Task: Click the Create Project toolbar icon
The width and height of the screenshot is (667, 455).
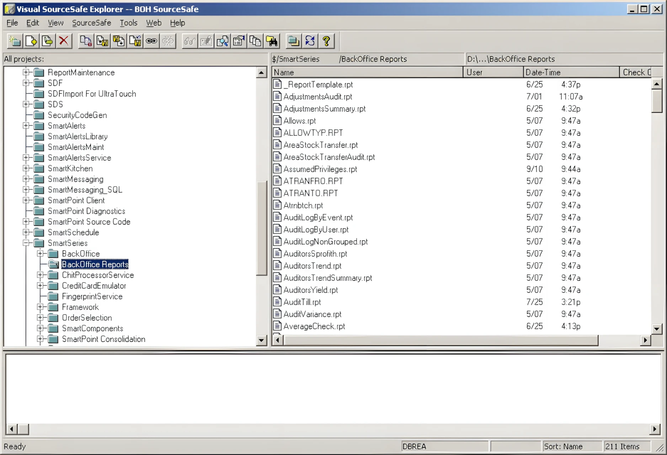Action: pyautogui.click(x=15, y=41)
